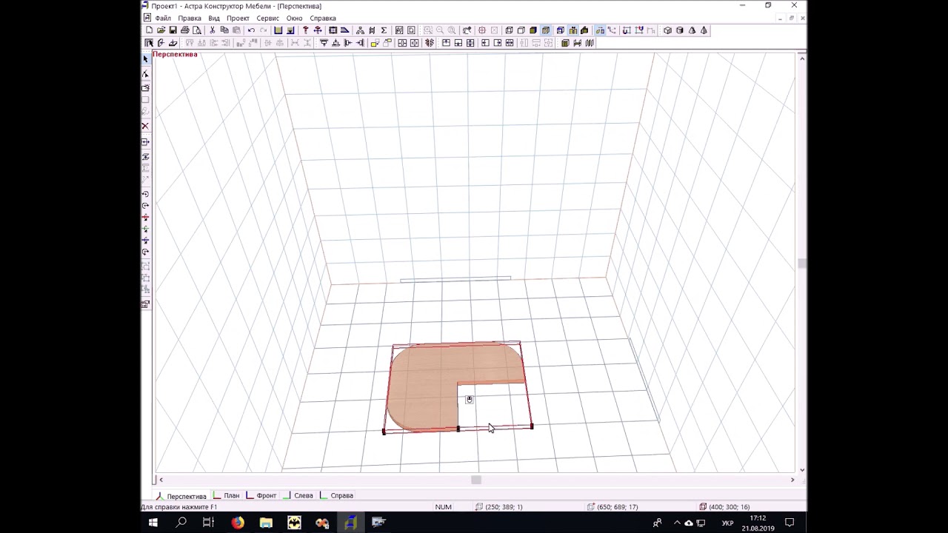
Task: Click the horizontal scrollbar thumb below viewport
Action: [476, 480]
